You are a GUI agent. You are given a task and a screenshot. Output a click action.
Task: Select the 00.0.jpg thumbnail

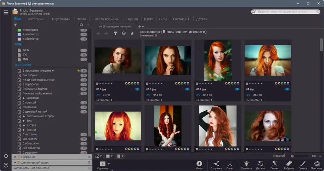[118, 60]
